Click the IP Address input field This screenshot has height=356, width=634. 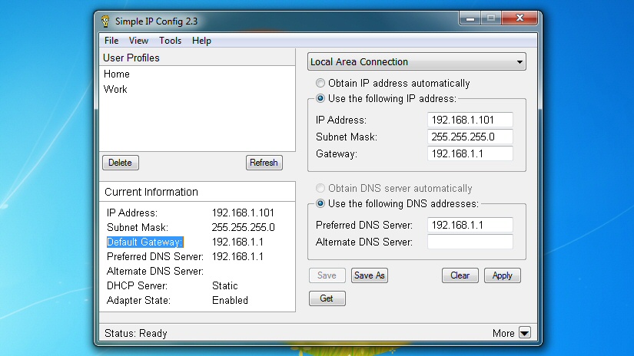point(470,120)
